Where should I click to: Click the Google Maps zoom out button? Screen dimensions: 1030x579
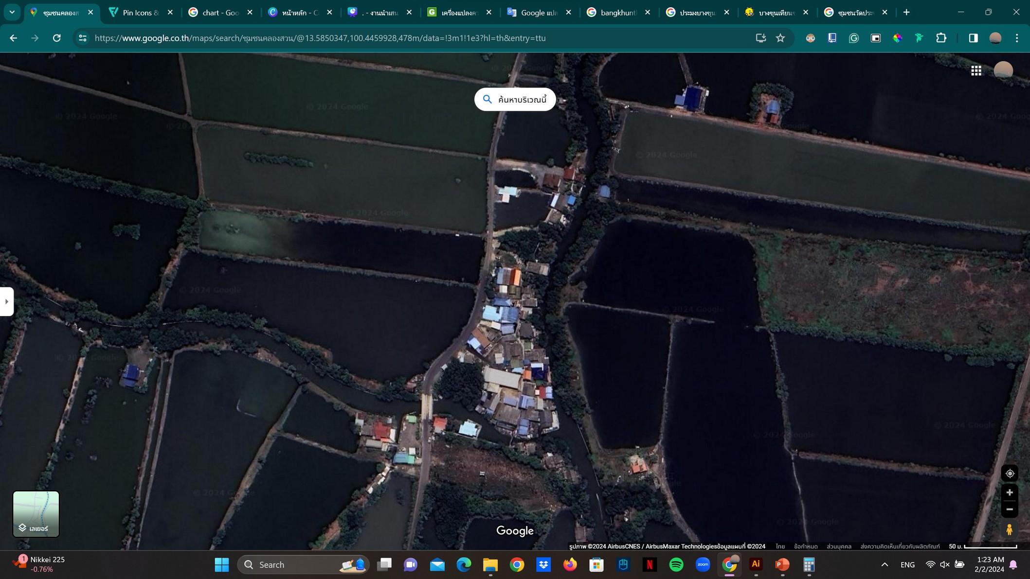pos(1010,509)
